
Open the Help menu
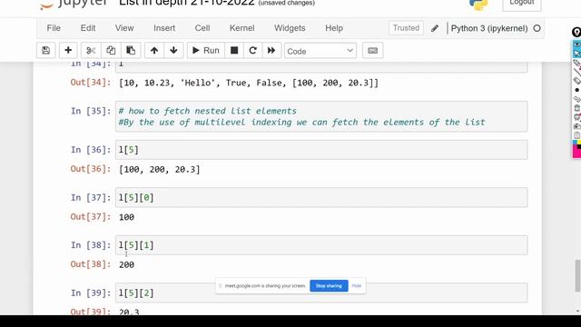coord(334,28)
